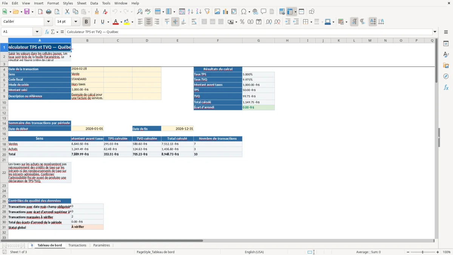Apply the red font color swatch
The width and height of the screenshot is (453, 255).
point(116,22)
